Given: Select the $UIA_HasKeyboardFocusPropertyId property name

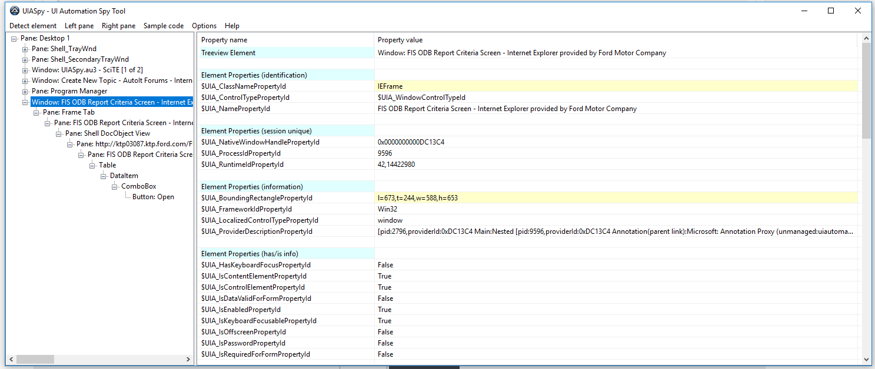Looking at the screenshot, I should pos(256,265).
